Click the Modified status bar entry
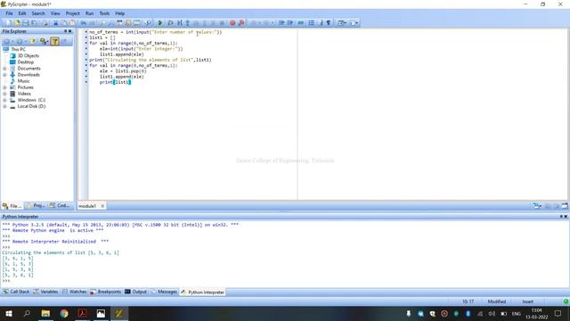 pos(497,301)
